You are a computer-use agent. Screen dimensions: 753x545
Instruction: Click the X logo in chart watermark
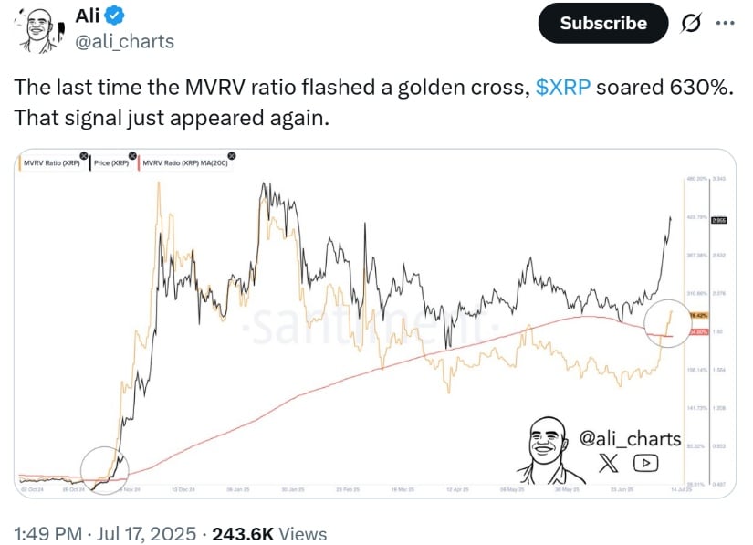pyautogui.click(x=609, y=463)
